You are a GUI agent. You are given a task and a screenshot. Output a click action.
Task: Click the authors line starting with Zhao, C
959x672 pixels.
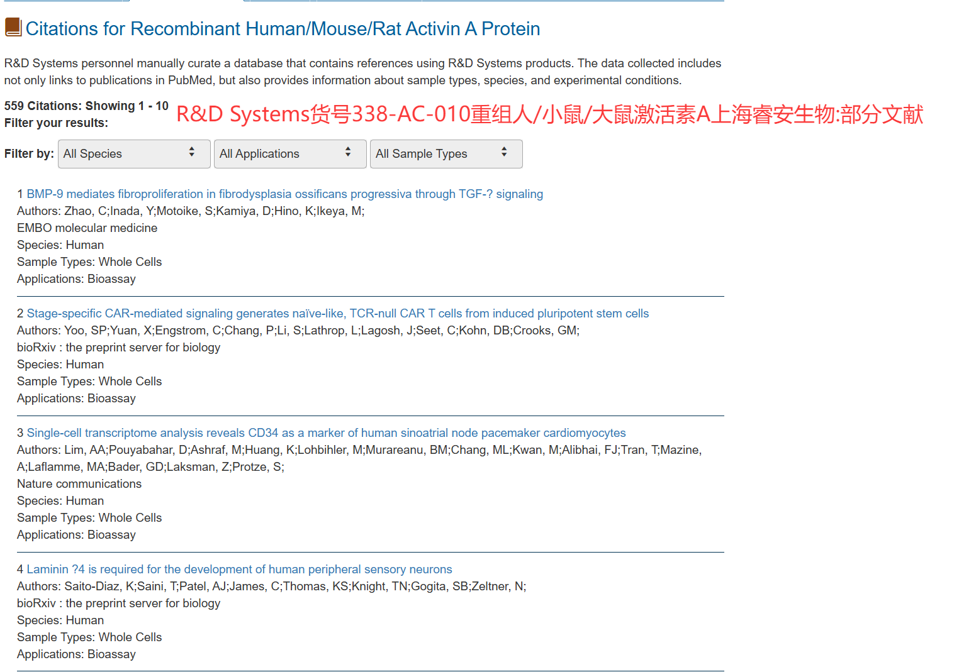pos(191,211)
